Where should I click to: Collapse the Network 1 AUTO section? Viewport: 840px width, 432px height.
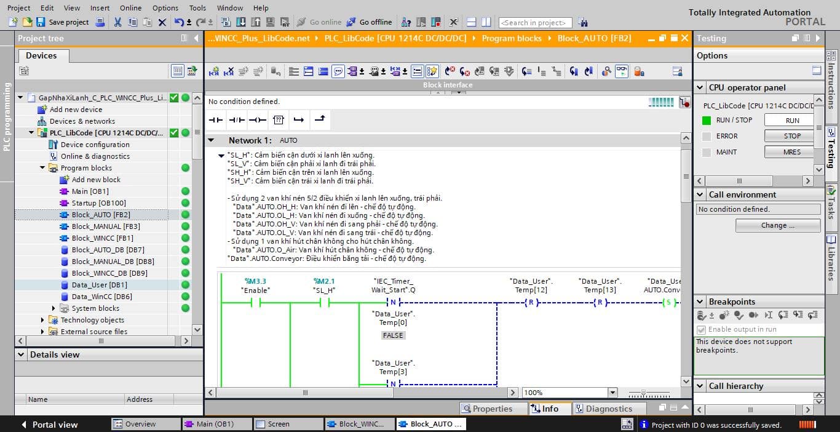[211, 140]
